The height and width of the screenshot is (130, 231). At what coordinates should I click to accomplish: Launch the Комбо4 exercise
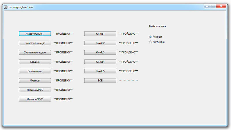click(x=100, y=62)
